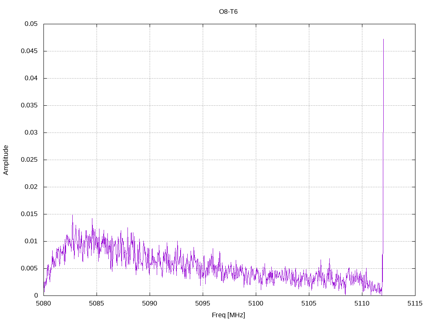Click the 5110 x-axis tick label
The image size is (428, 321).
click(362, 303)
